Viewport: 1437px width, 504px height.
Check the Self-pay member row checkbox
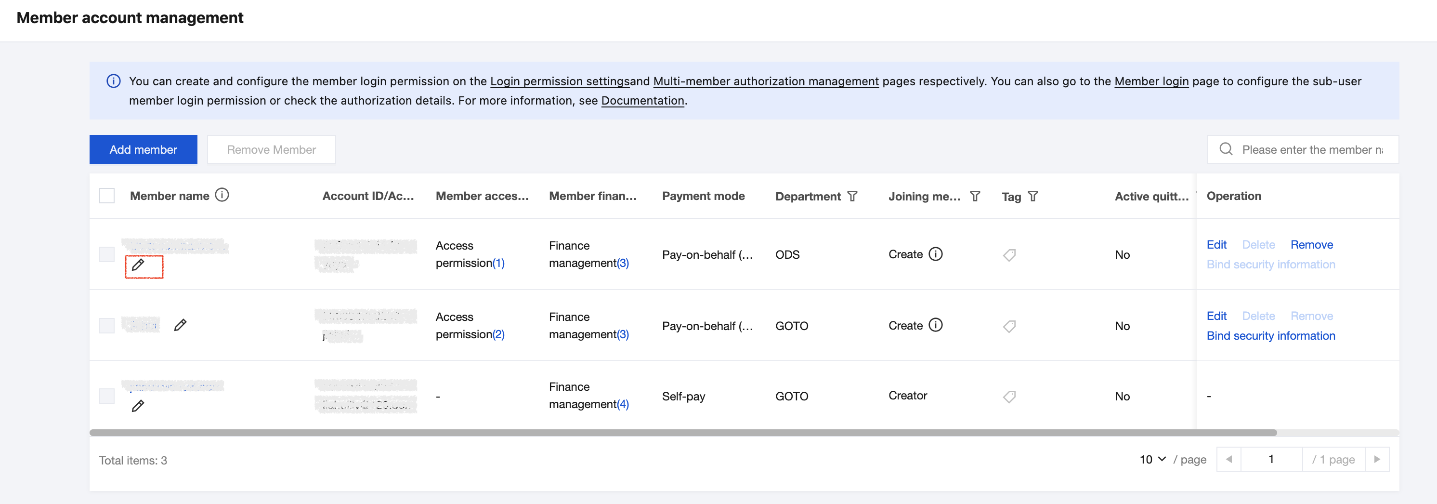pyautogui.click(x=106, y=396)
